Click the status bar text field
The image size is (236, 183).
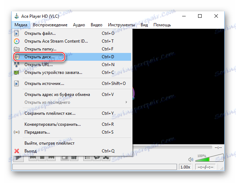pos(95,167)
